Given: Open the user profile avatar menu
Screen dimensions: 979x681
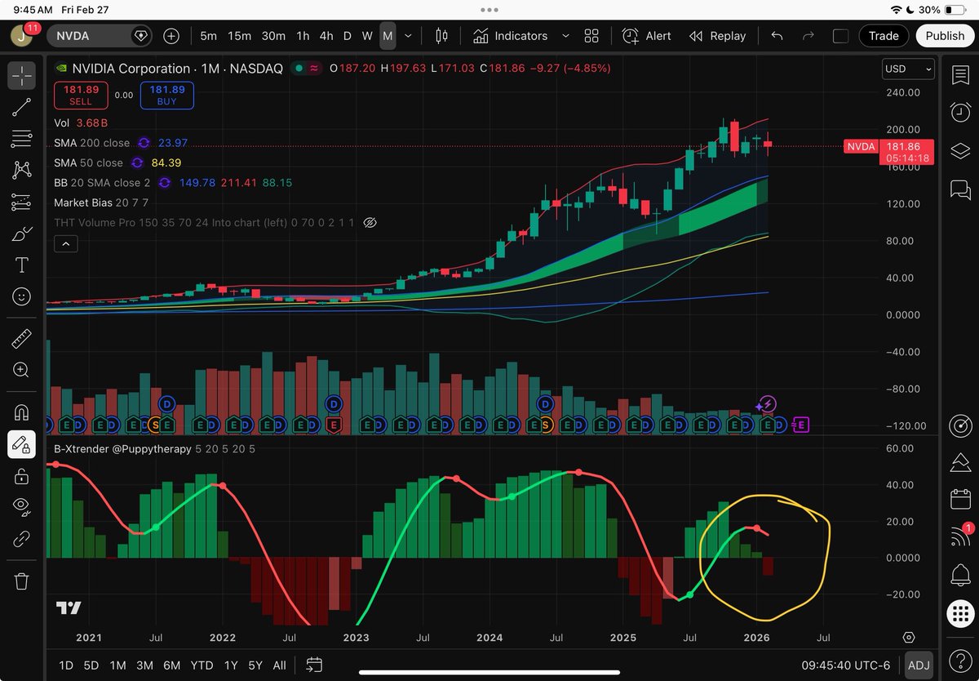Looking at the screenshot, I should click(x=22, y=35).
